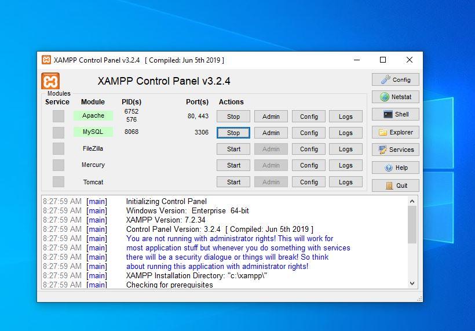The width and height of the screenshot is (475, 331).
Task: Toggle the Apache service checkbox
Action: pos(59,116)
